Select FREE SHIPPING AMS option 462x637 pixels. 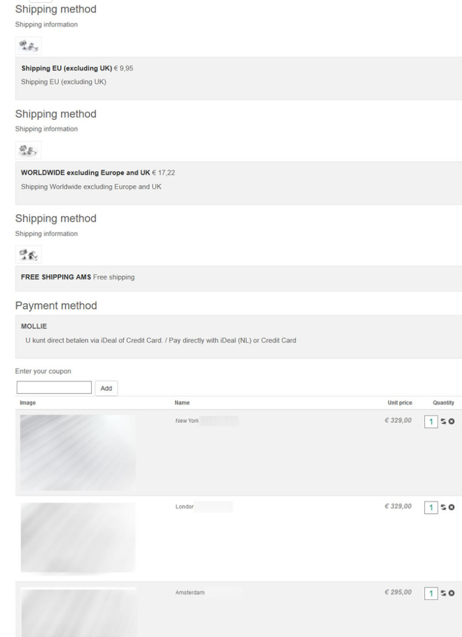(56, 277)
